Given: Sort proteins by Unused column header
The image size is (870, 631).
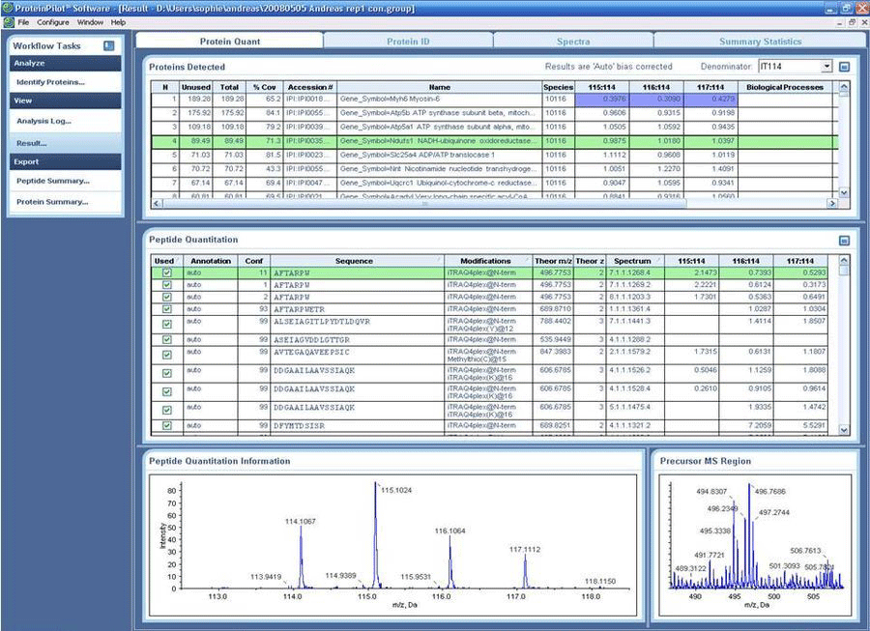Looking at the screenshot, I should click(196, 87).
